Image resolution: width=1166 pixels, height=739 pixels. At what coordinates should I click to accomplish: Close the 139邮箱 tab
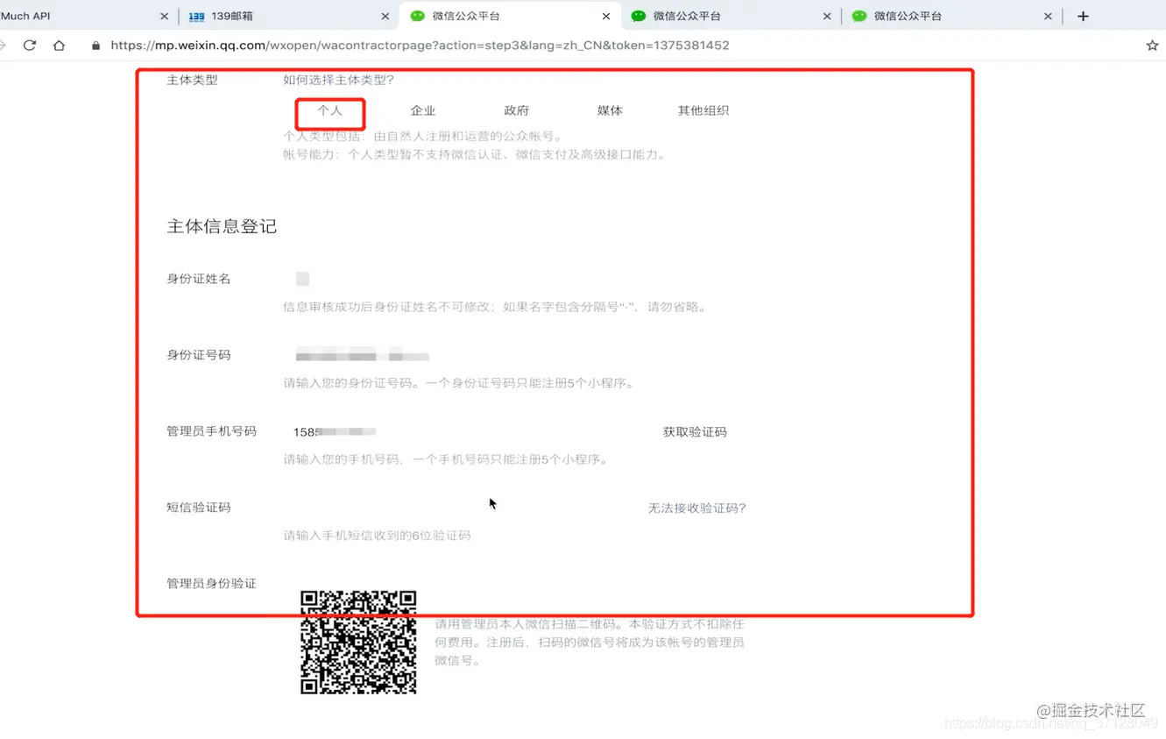coord(385,16)
